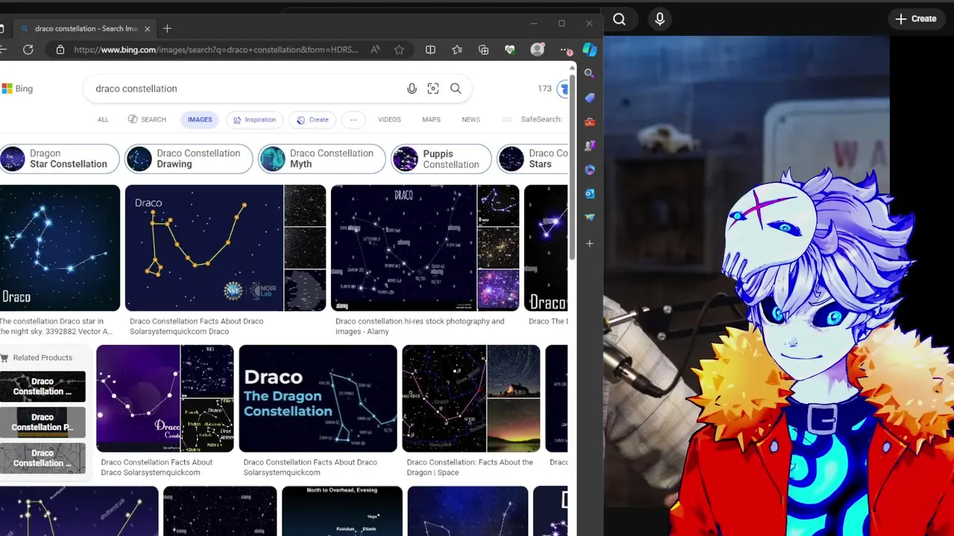Open Edge profile avatar
Screen dimensions: 954x536
[537, 50]
